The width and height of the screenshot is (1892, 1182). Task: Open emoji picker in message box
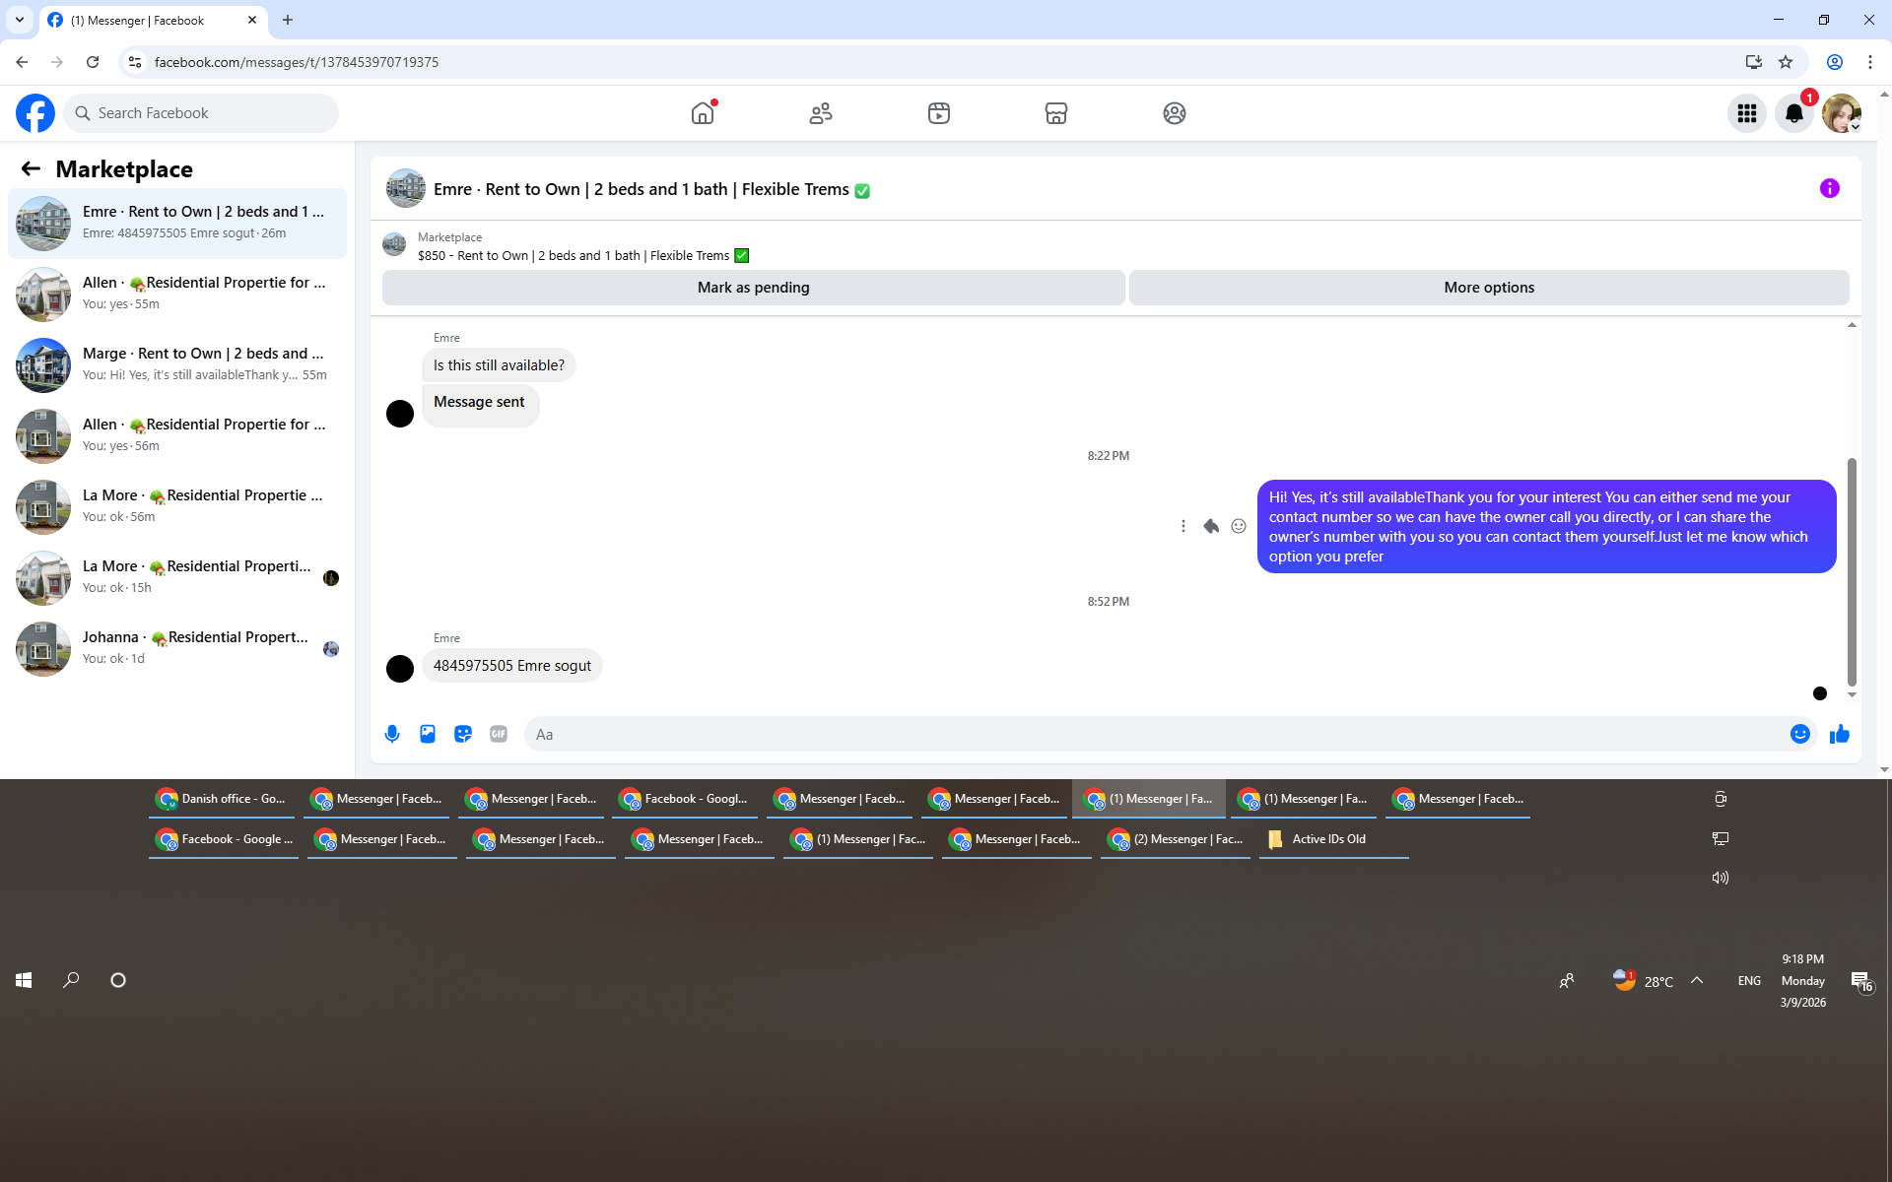(1799, 734)
